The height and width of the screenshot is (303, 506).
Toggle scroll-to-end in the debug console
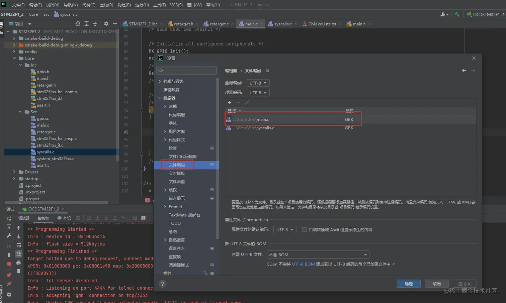pyautogui.click(x=19, y=254)
